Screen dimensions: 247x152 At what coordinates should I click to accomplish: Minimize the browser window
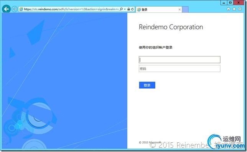[224, 3]
